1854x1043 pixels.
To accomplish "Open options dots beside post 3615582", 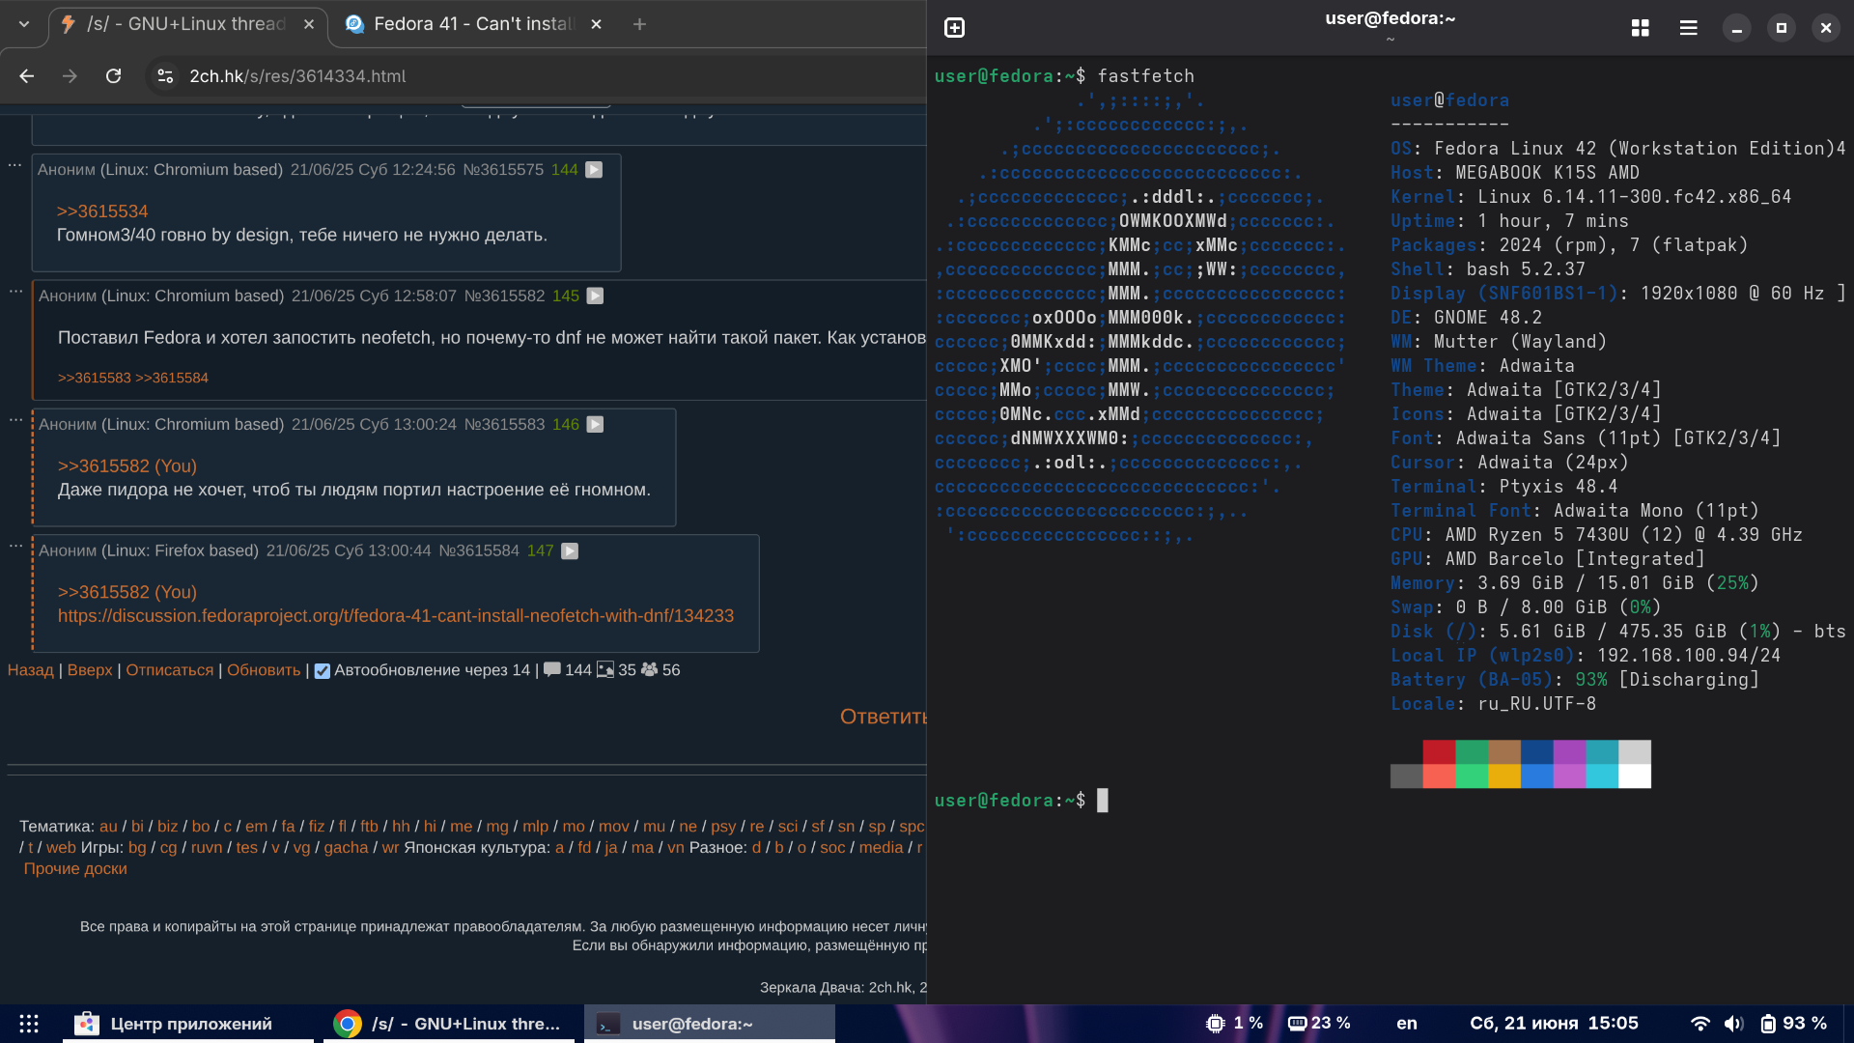I will click(x=15, y=291).
